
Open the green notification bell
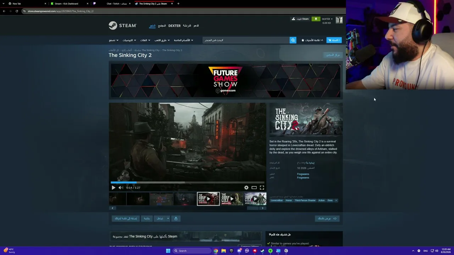tap(316, 19)
